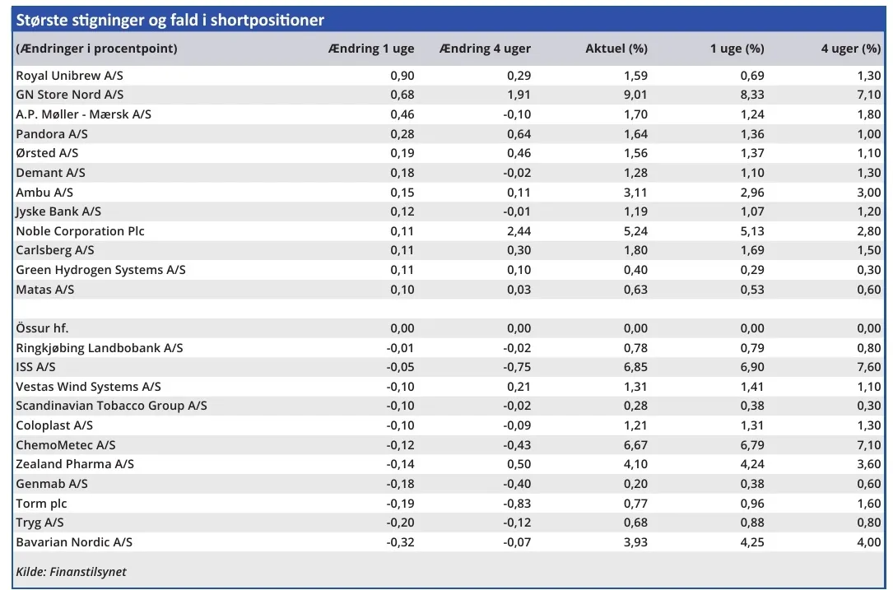Open the GN Store Nord A/S row
This screenshot has width=893, height=590.
(x=69, y=95)
